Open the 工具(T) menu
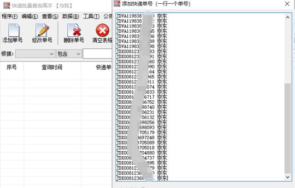 (x=91, y=17)
